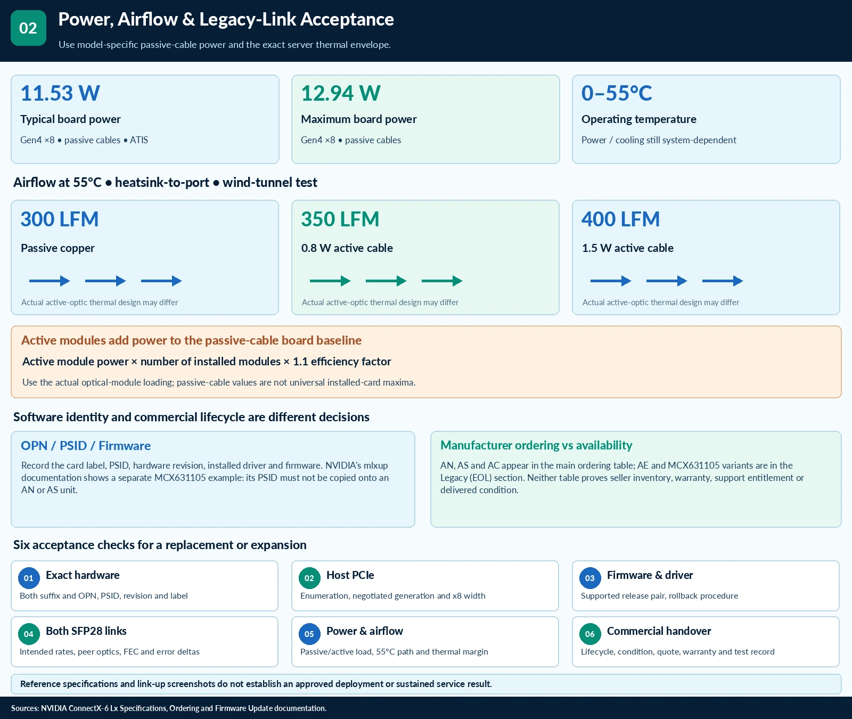Click the 01 badge beside Exact hardware

(29, 578)
